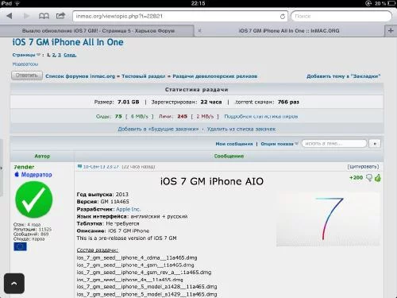This screenshot has width=397, height=298.
Task: Tap the 22:15 clock in the status bar
Action: point(198,3)
